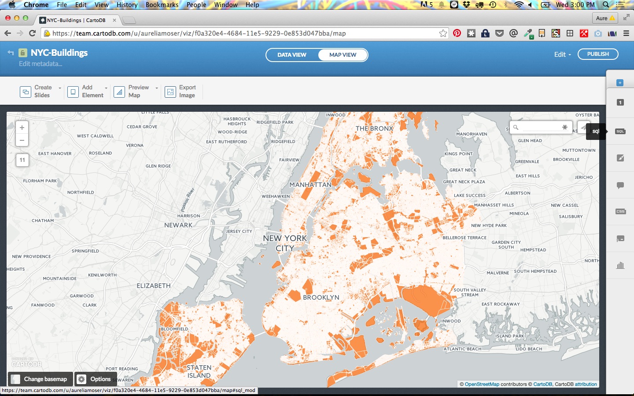
Task: Click the Publish button
Action: (597, 54)
